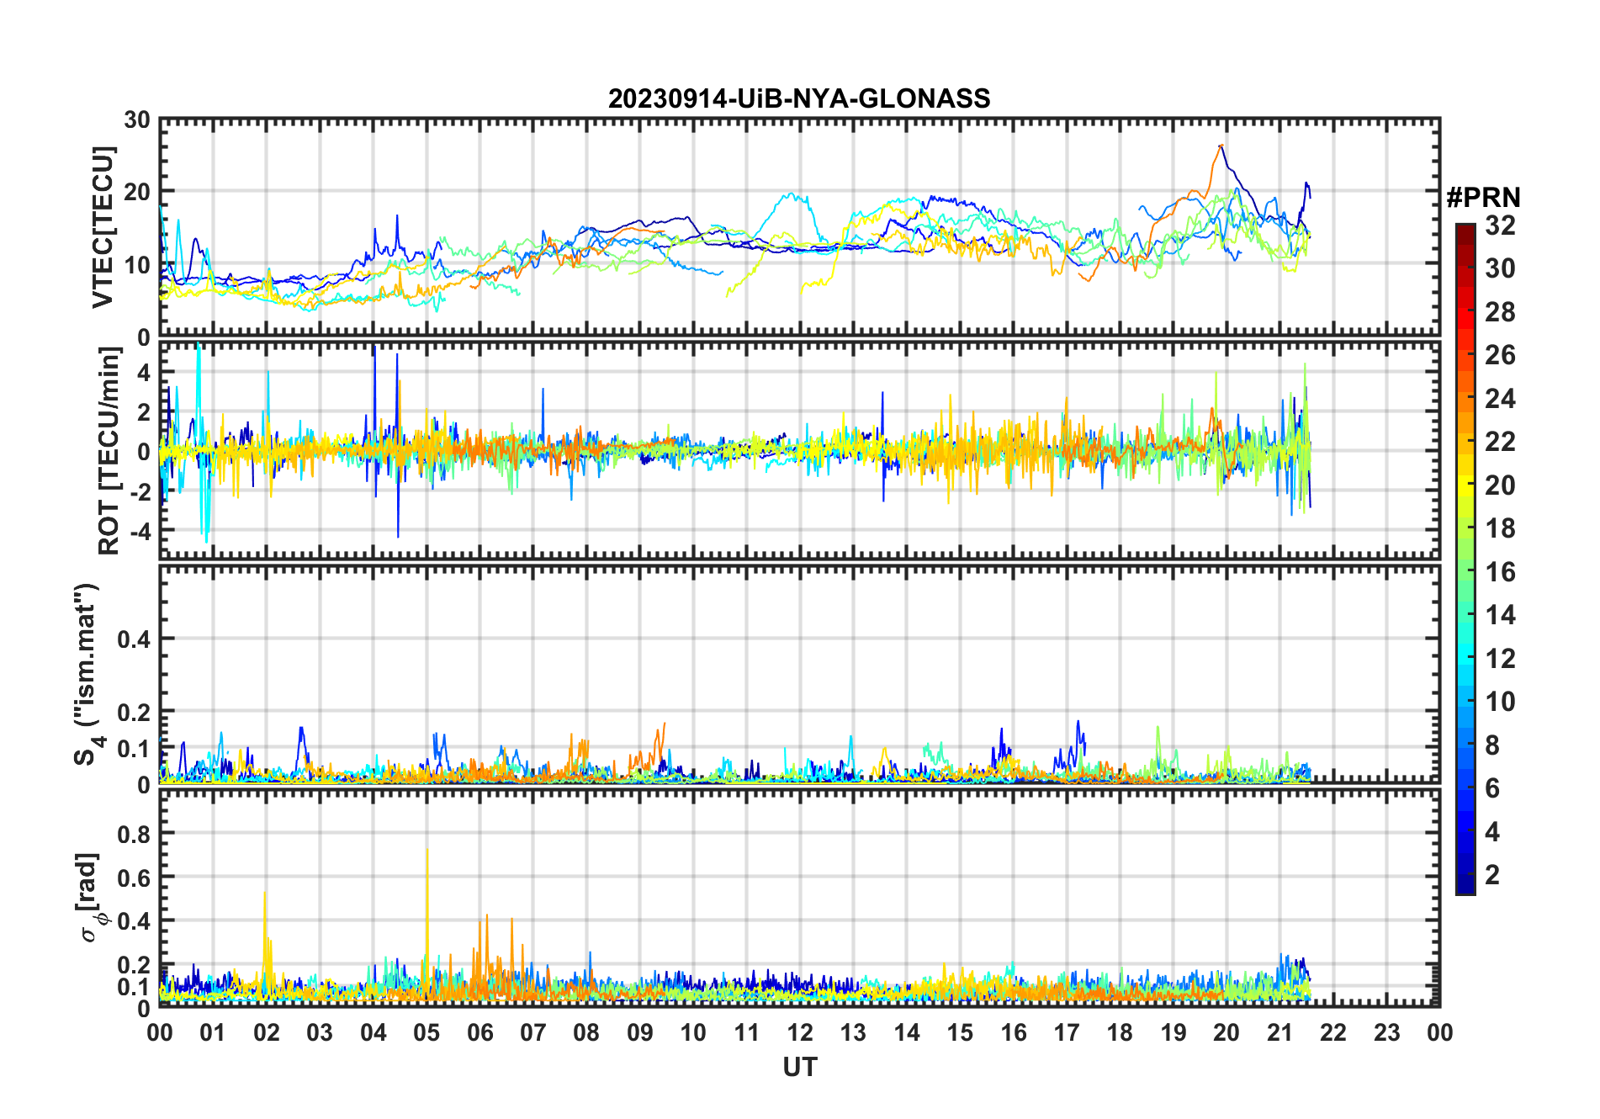Click the S4 ("ism.mat") axis label

pos(87,674)
